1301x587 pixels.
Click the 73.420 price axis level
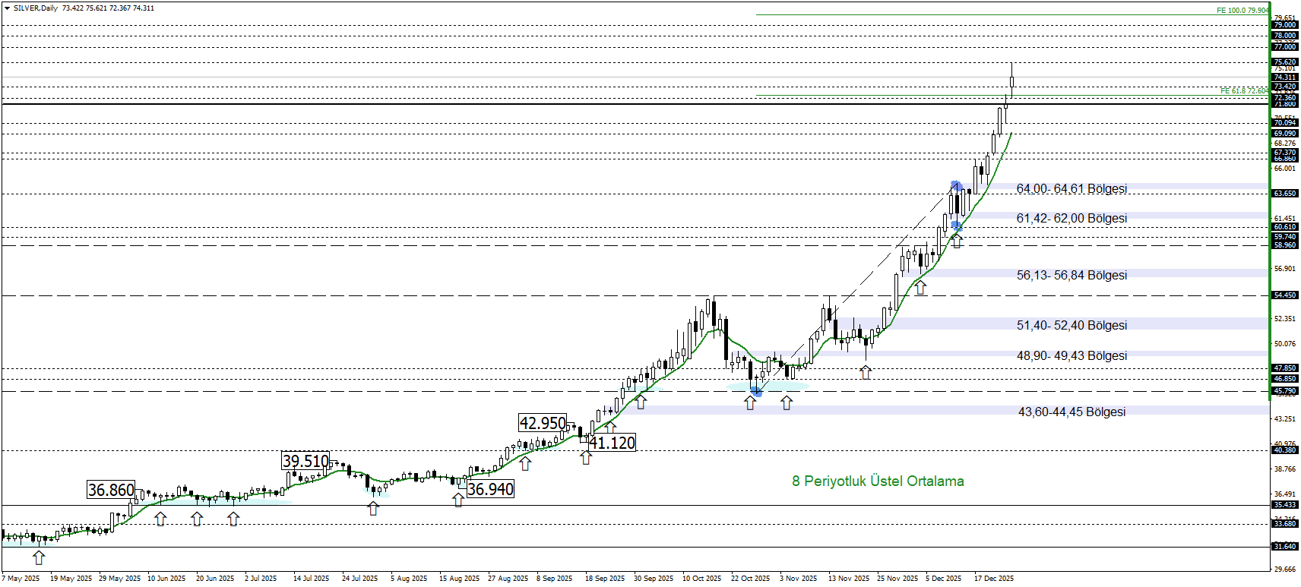pos(1285,87)
